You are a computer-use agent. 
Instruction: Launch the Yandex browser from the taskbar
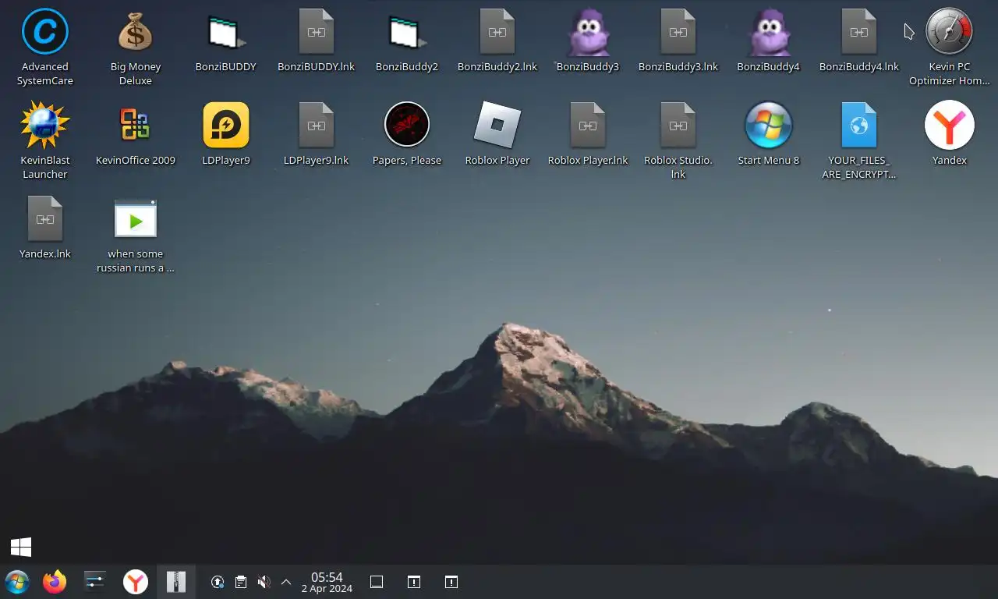coord(136,582)
